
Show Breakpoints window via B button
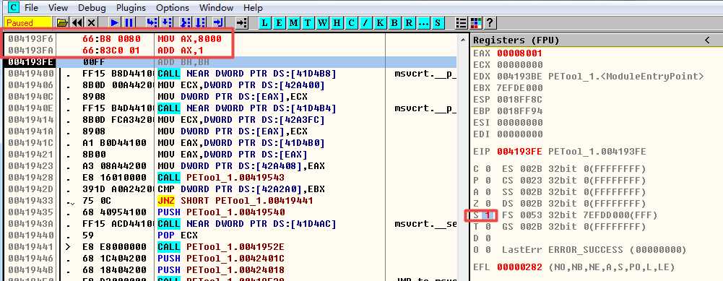[395, 22]
